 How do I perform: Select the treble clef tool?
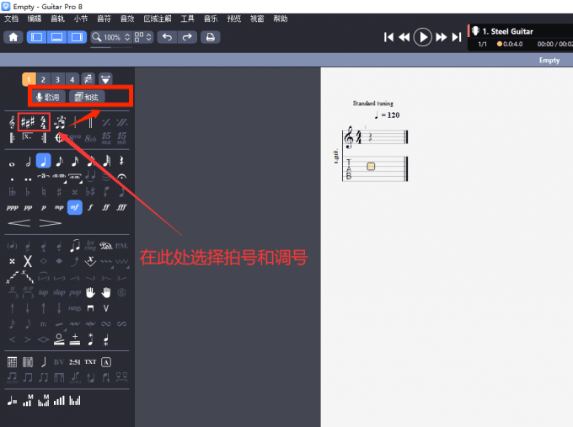[12, 122]
